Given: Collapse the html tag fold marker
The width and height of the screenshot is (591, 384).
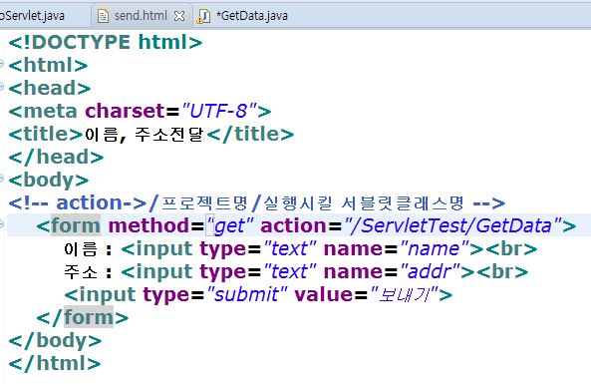Looking at the screenshot, I should (2, 63).
